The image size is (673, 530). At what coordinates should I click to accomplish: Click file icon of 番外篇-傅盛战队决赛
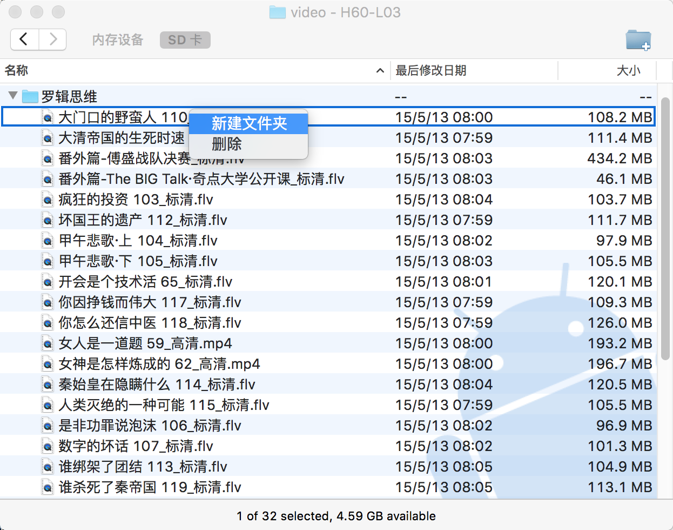tap(48, 158)
